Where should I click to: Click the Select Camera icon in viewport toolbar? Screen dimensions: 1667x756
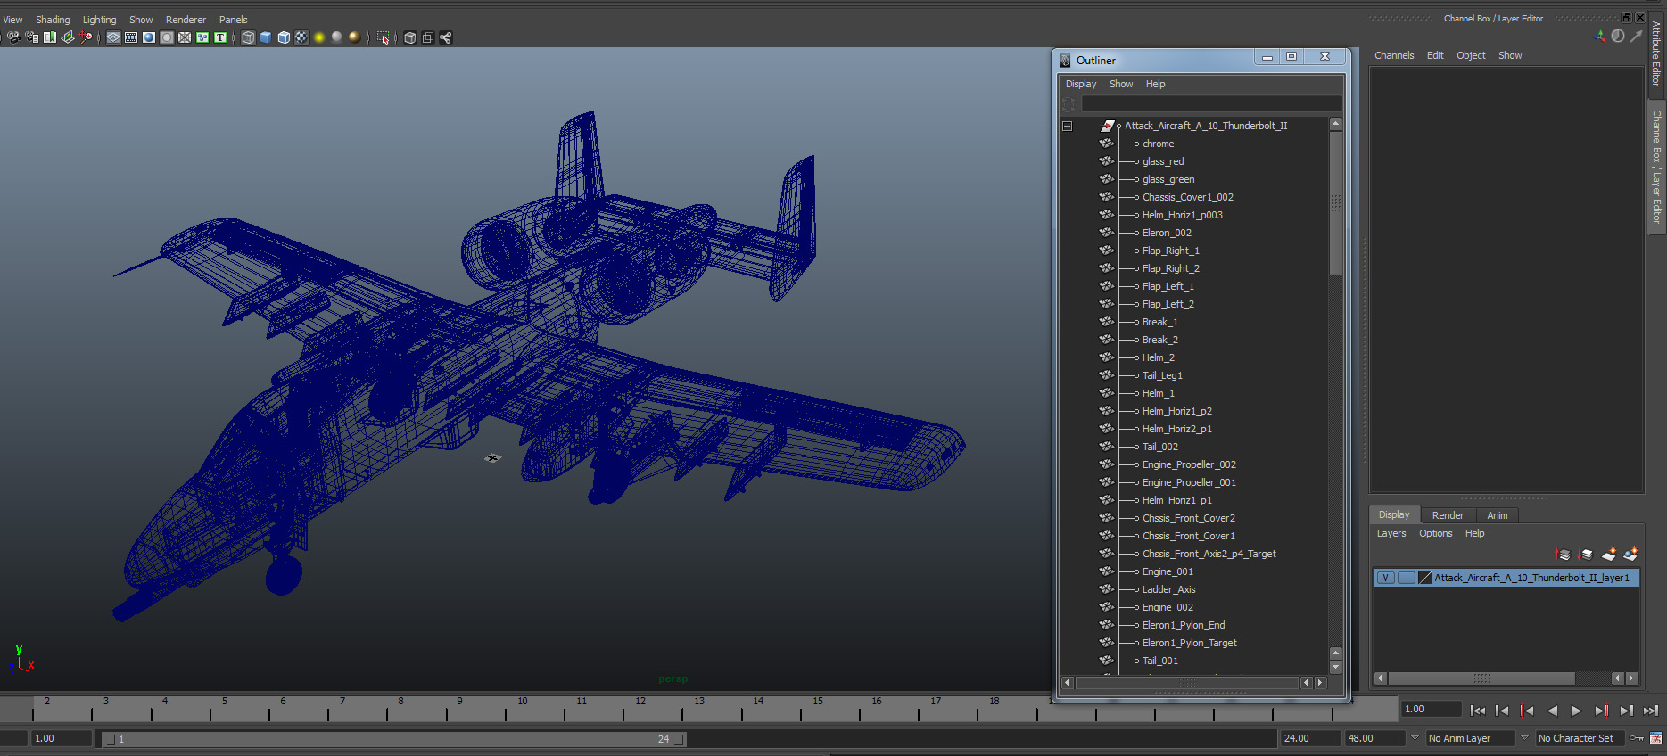13,37
